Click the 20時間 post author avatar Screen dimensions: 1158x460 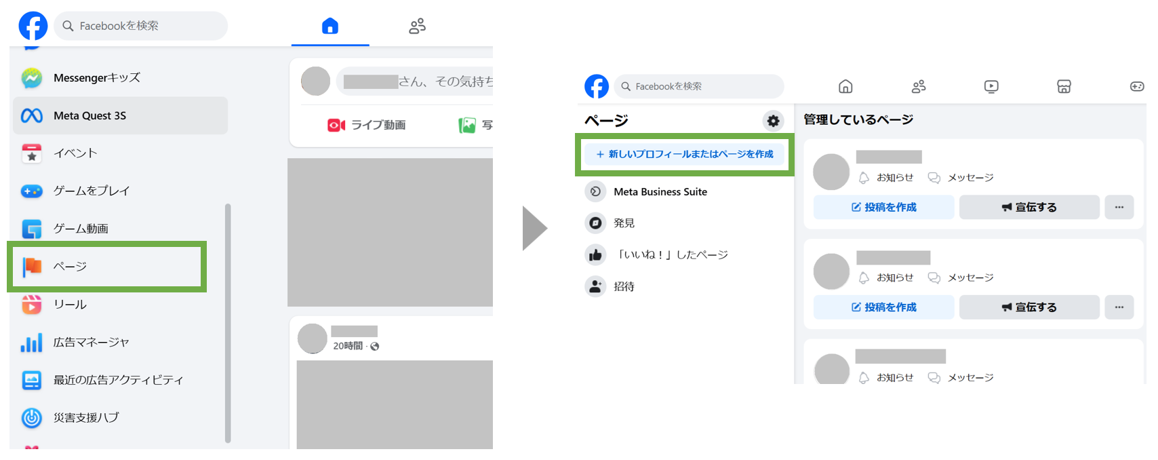coord(313,338)
